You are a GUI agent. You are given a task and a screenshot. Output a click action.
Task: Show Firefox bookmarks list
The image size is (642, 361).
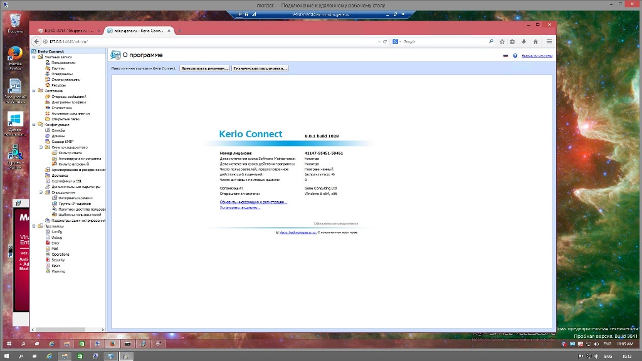coord(512,41)
